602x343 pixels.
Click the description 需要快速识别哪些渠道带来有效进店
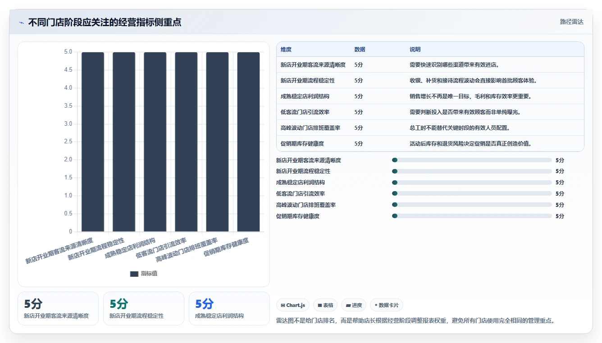click(454, 65)
